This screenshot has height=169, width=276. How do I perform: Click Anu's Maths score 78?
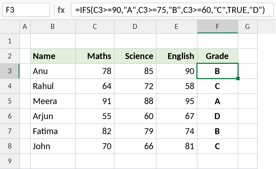pyautogui.click(x=95, y=71)
